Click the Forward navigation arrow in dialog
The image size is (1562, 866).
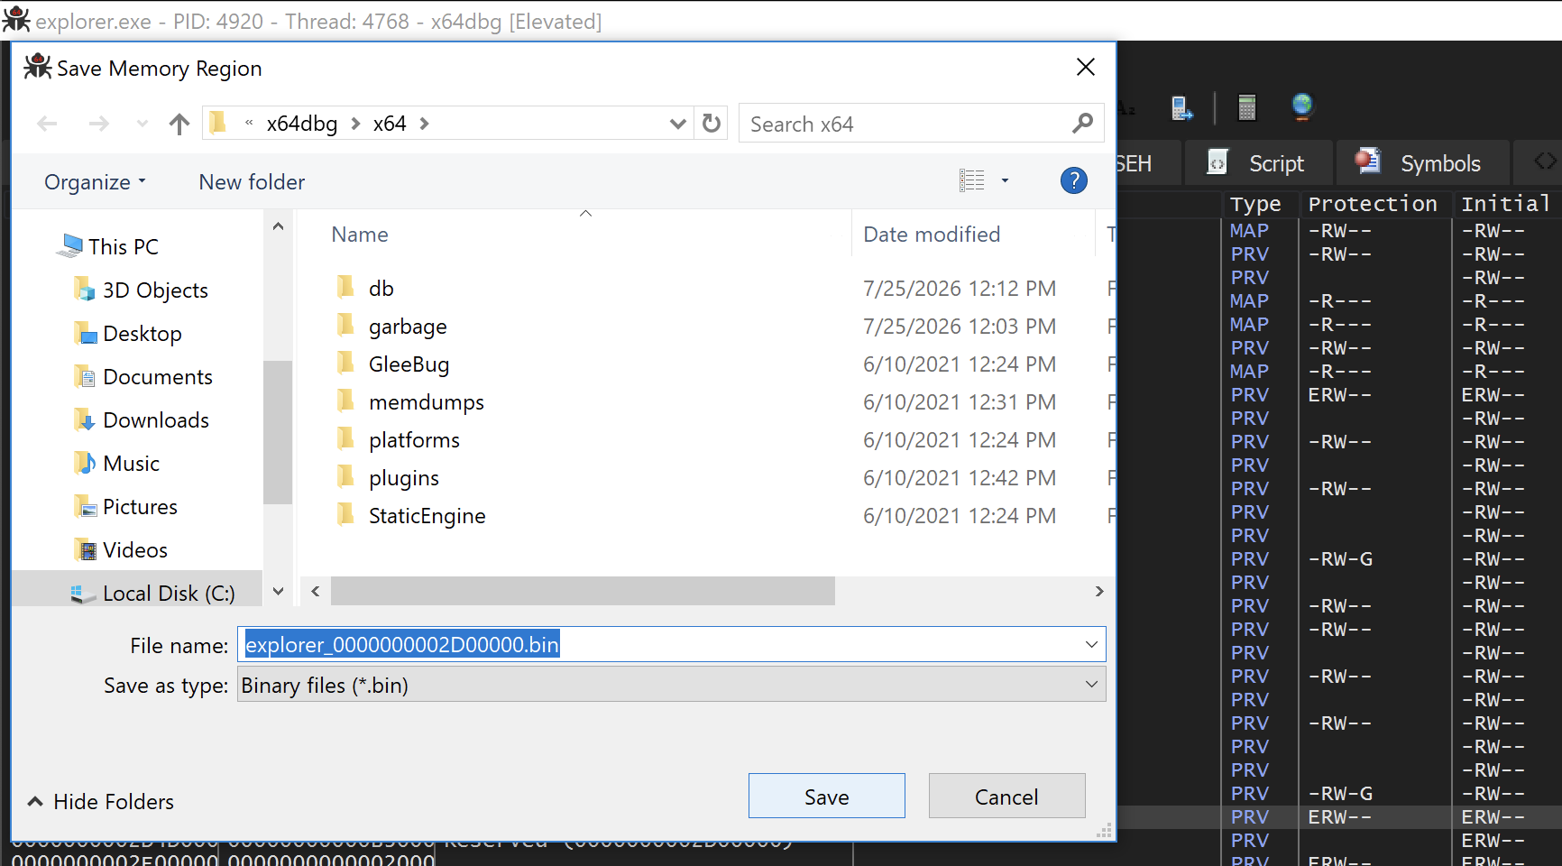[x=99, y=124]
